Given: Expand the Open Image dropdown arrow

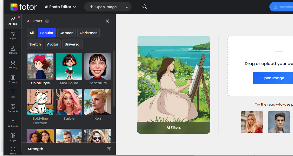Looking at the screenshot, I should (x=127, y=7).
